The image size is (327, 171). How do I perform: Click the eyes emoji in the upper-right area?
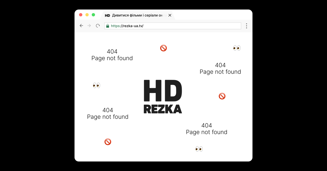coord(237,48)
